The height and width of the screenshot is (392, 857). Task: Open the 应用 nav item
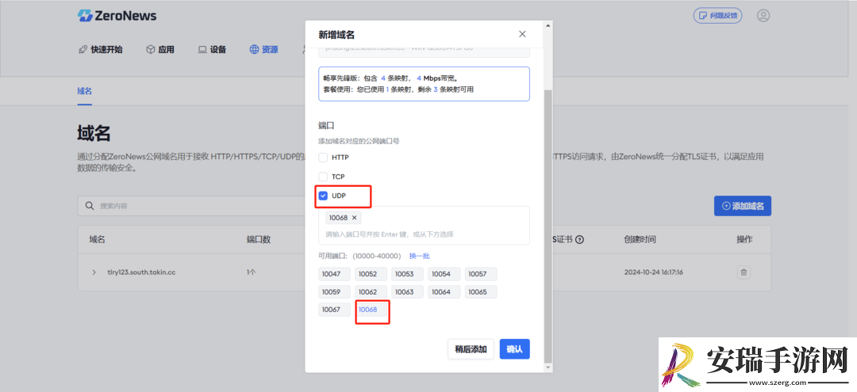pos(160,50)
